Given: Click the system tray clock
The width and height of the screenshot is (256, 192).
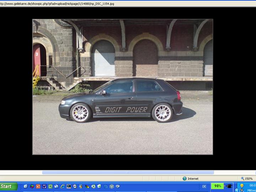Looking at the screenshot, I should 252,188.
